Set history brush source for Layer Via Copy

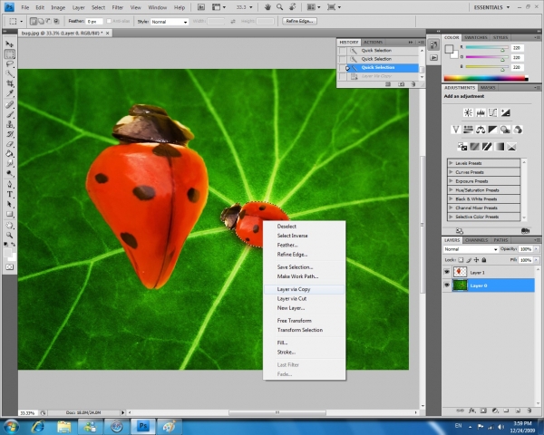pos(343,76)
